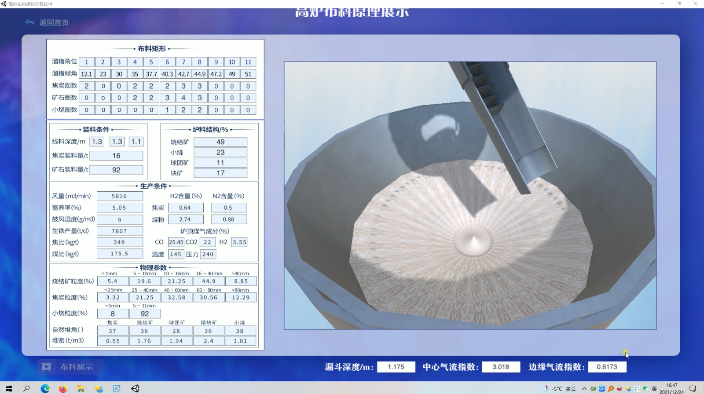Click the 返回首页 back arrow icon

coord(29,22)
